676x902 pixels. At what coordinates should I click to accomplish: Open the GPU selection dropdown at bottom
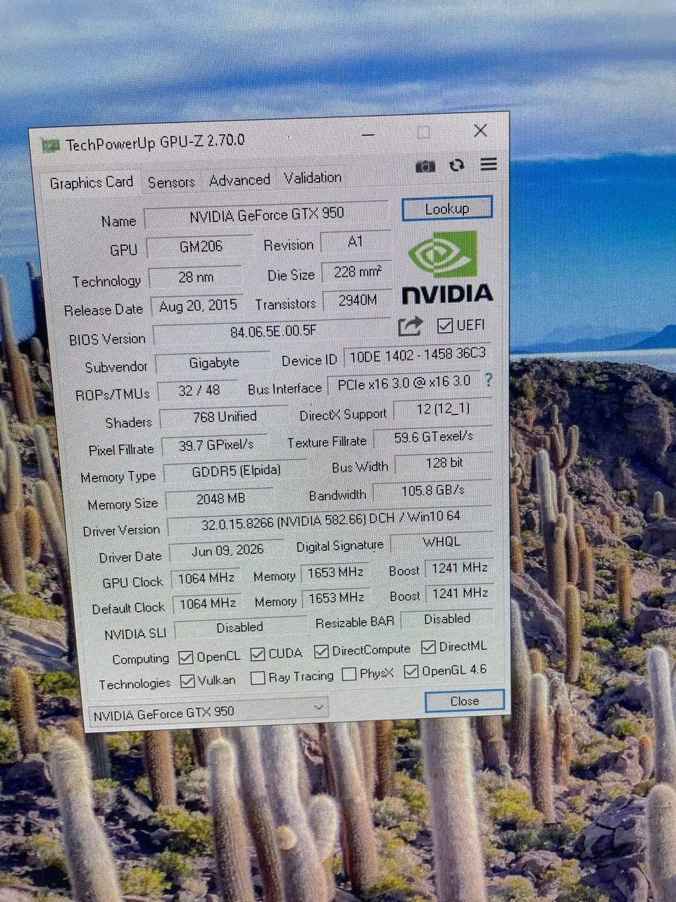[x=208, y=712]
